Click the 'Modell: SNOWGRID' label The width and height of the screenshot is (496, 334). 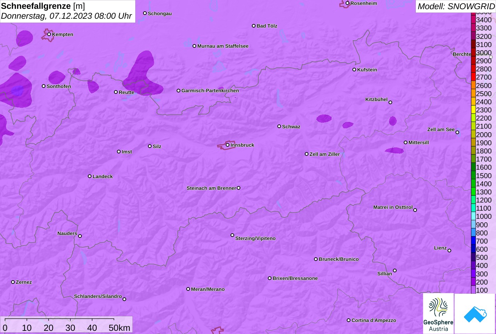[x=456, y=6]
